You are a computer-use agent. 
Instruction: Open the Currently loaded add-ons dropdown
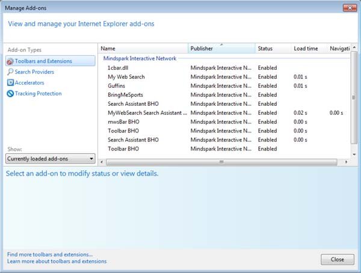51,159
